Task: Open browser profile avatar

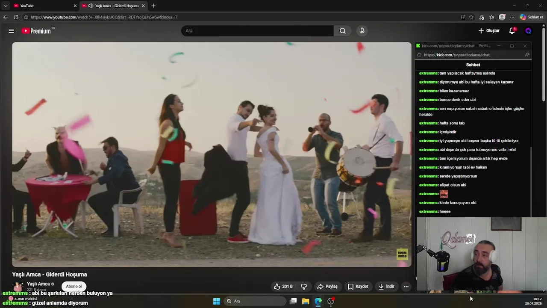Action: pyautogui.click(x=502, y=17)
